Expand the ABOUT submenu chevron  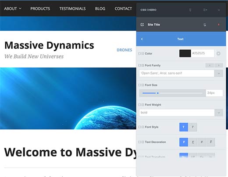[20, 9]
